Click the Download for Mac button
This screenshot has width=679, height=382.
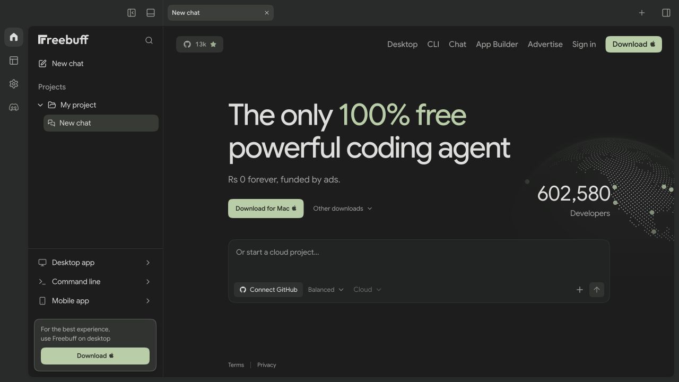click(266, 209)
